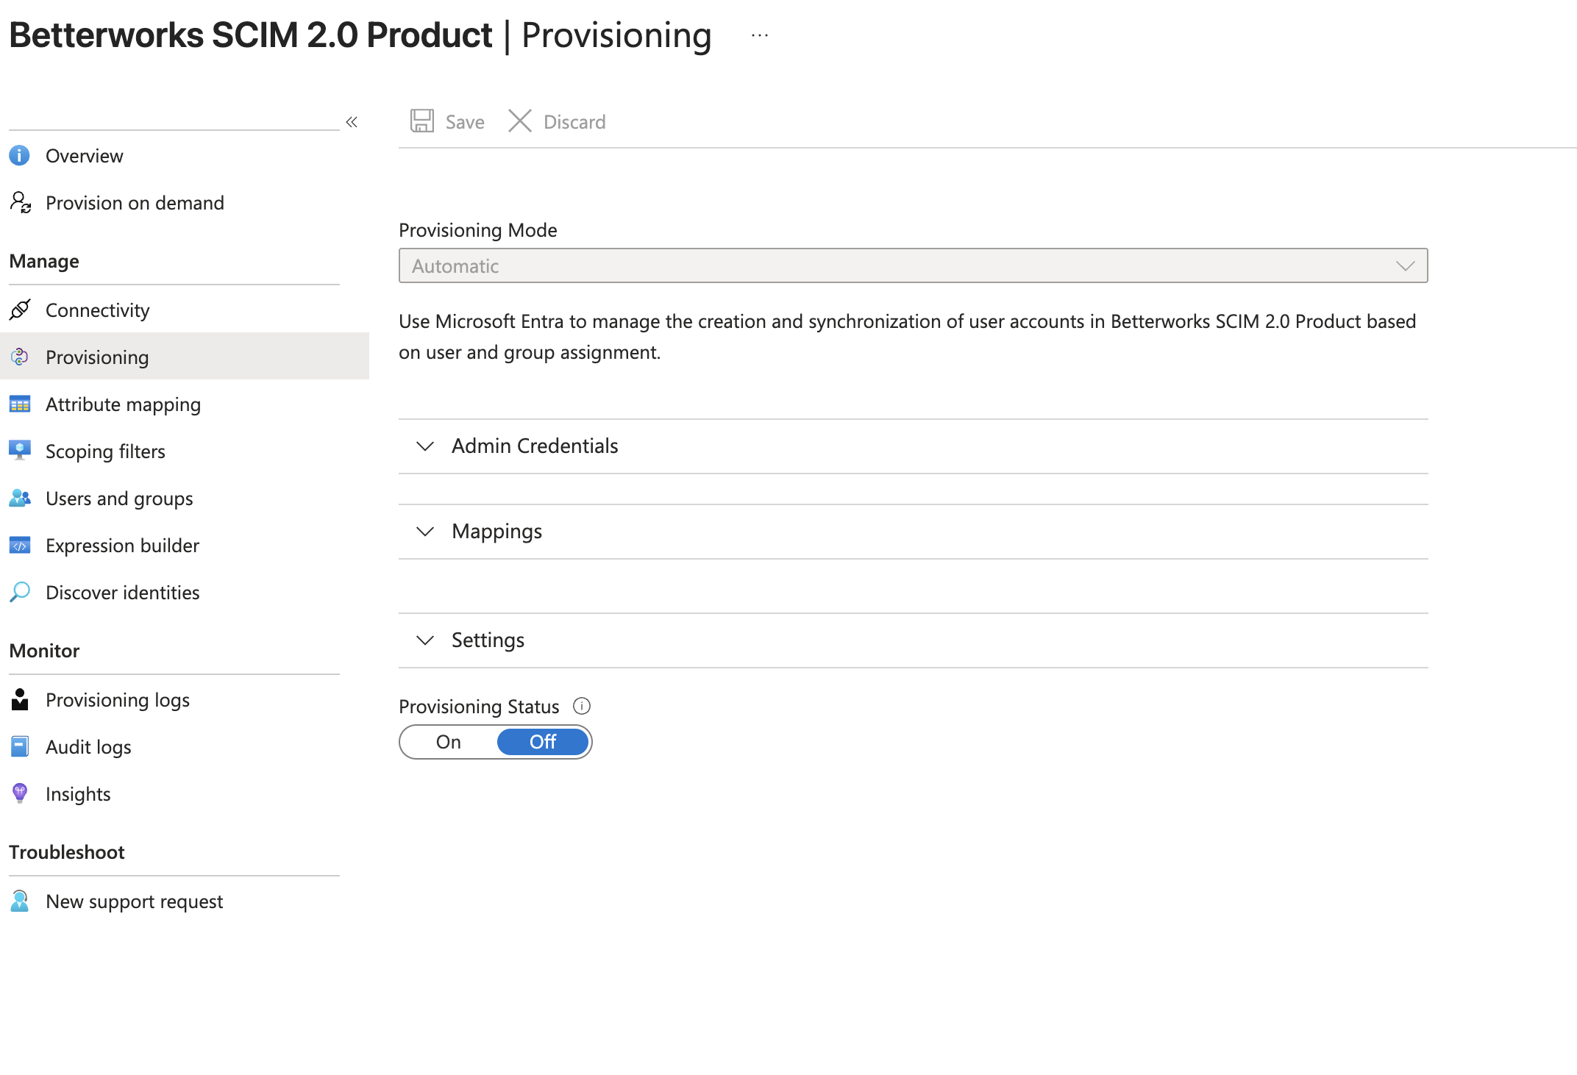Open Scoping filters icon in sidebar
The height and width of the screenshot is (1075, 1577).
(x=20, y=450)
